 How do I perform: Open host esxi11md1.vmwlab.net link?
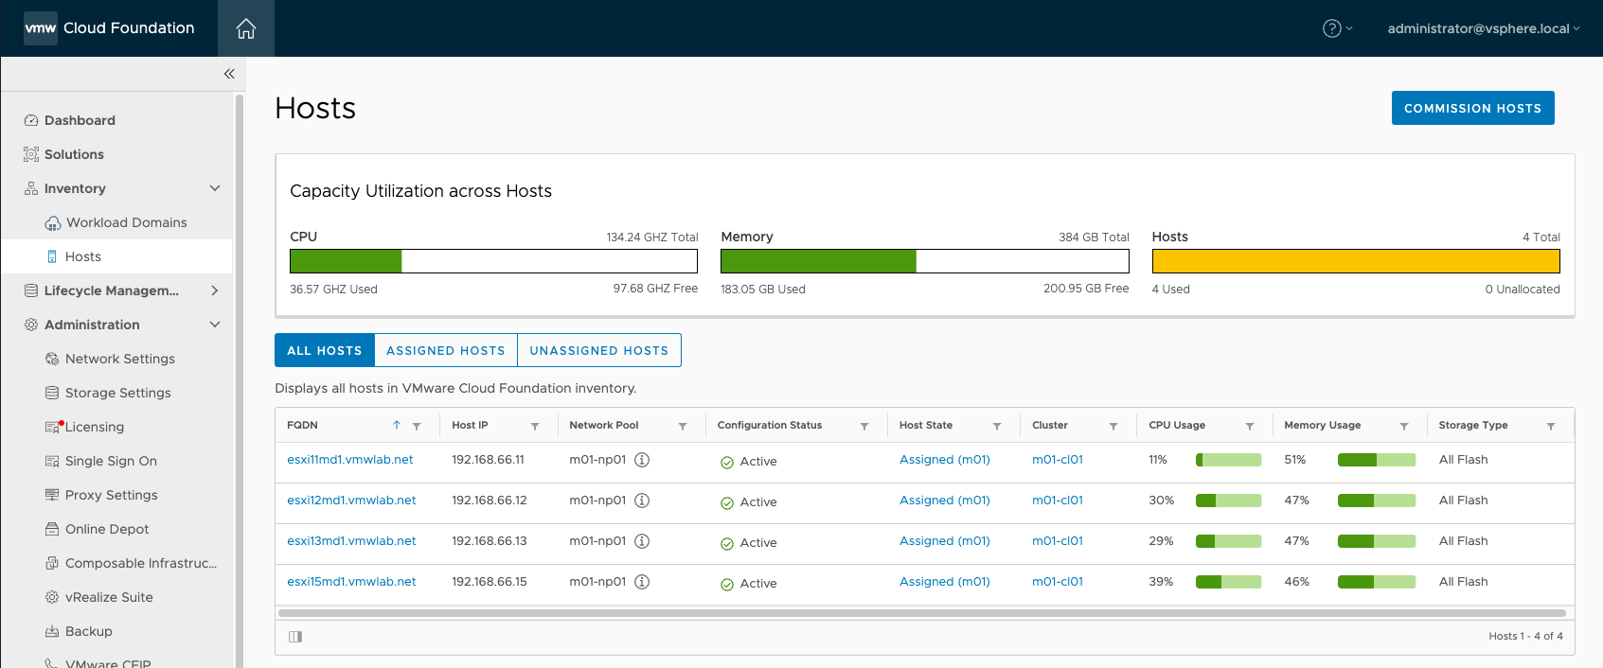pyautogui.click(x=350, y=460)
